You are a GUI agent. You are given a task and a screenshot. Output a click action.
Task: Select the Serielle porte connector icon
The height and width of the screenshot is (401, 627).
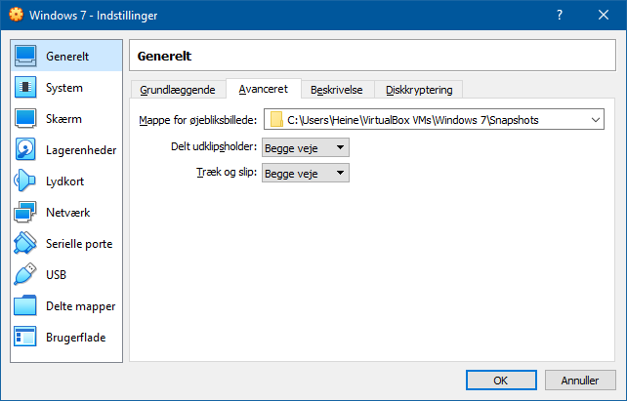click(24, 243)
